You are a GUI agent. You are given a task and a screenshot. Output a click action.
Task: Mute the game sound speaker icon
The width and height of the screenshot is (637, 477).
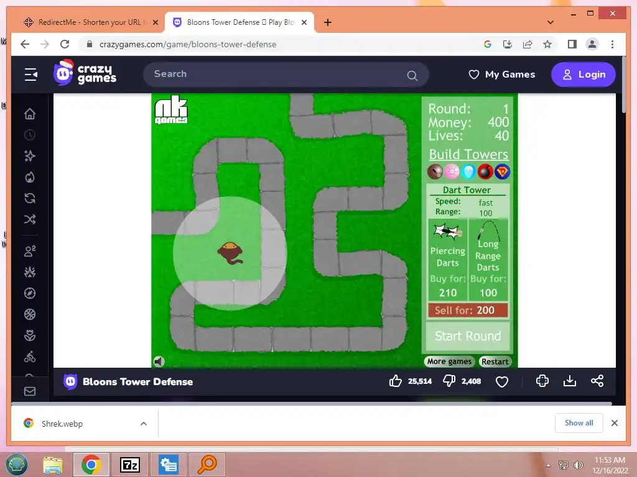click(x=159, y=361)
